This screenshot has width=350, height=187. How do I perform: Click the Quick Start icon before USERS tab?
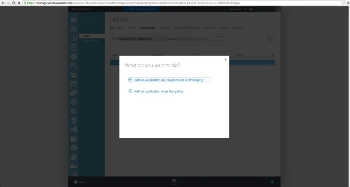point(112,28)
